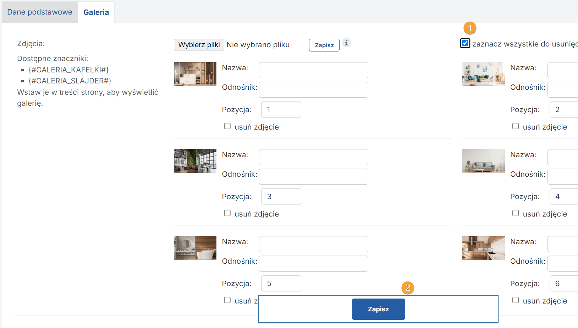This screenshot has height=328, width=578.
Task: Focus Nazwa field of position 4 photo
Action: [x=563, y=157]
